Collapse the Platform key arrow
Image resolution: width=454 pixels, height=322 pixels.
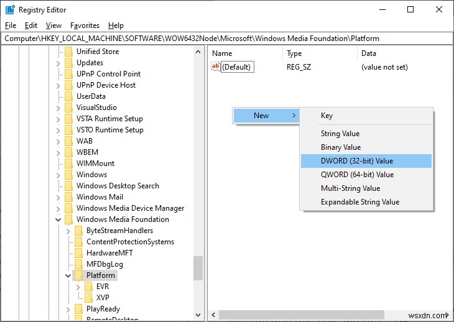click(68, 275)
